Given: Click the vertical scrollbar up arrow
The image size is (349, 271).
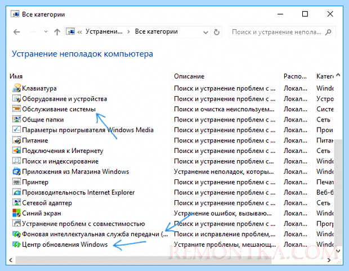Looking at the screenshot, I should pyautogui.click(x=338, y=75).
